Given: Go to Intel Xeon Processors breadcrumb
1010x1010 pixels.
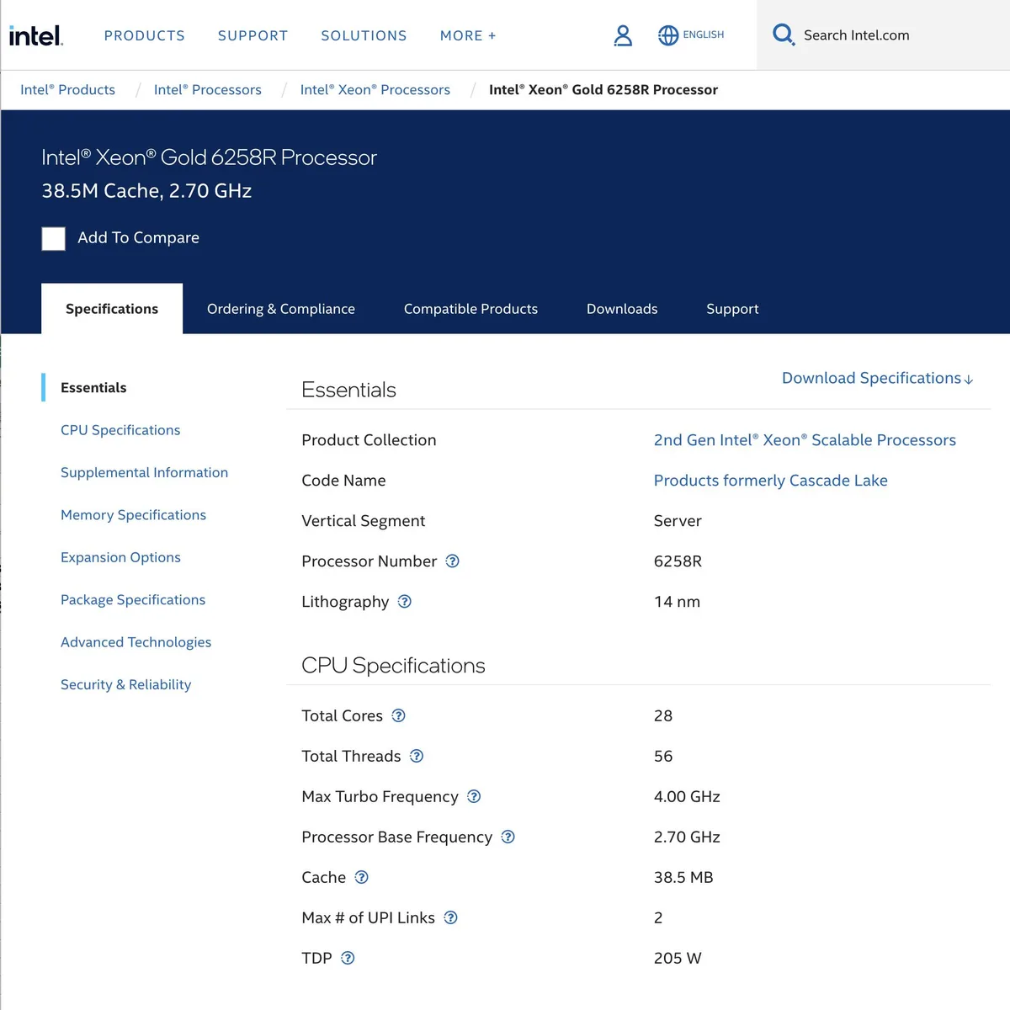Looking at the screenshot, I should [x=375, y=90].
